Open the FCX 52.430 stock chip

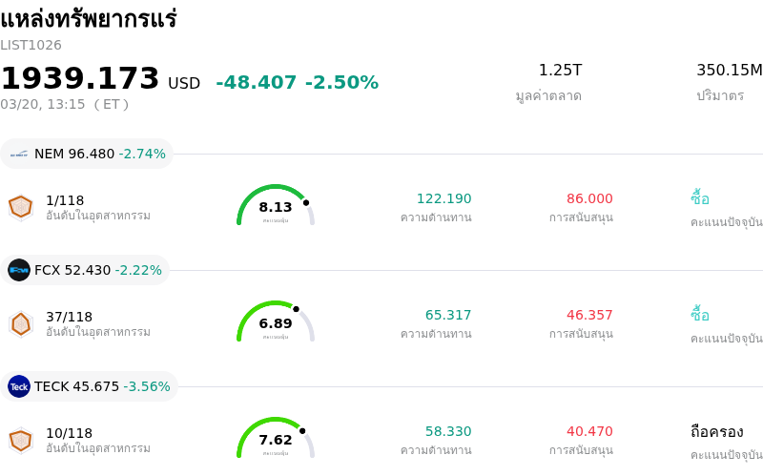click(86, 270)
